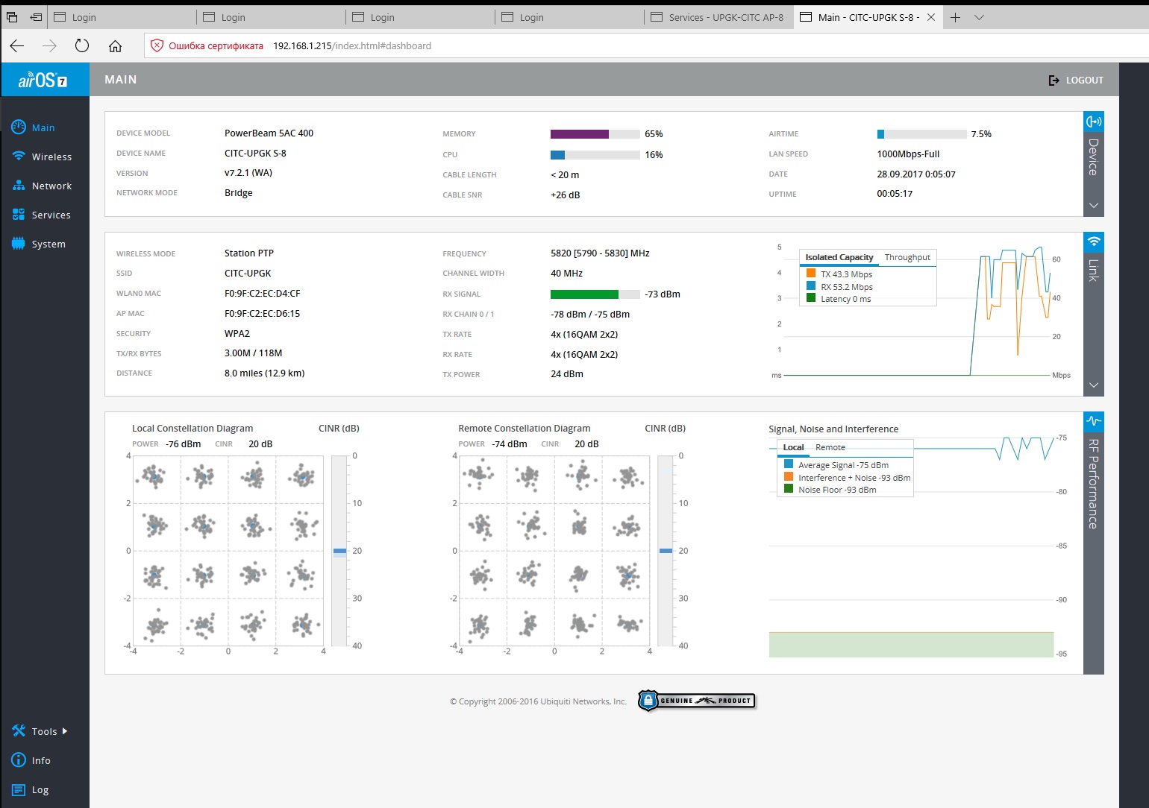The width and height of the screenshot is (1149, 808).
Task: Click the browser back arrow
Action: click(17, 46)
